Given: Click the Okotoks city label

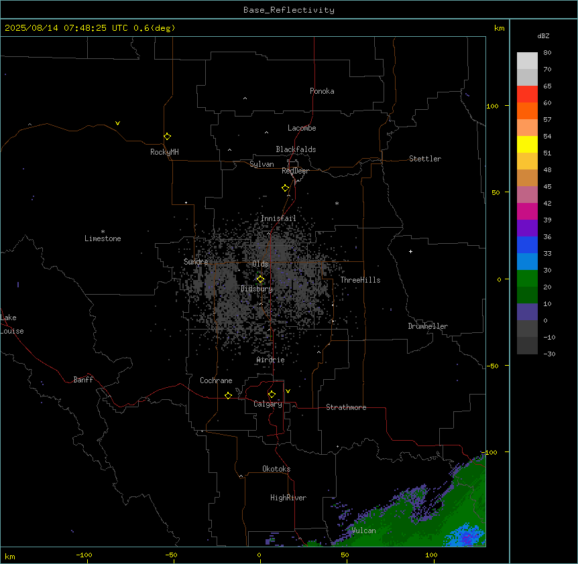Looking at the screenshot, I should click(276, 469).
